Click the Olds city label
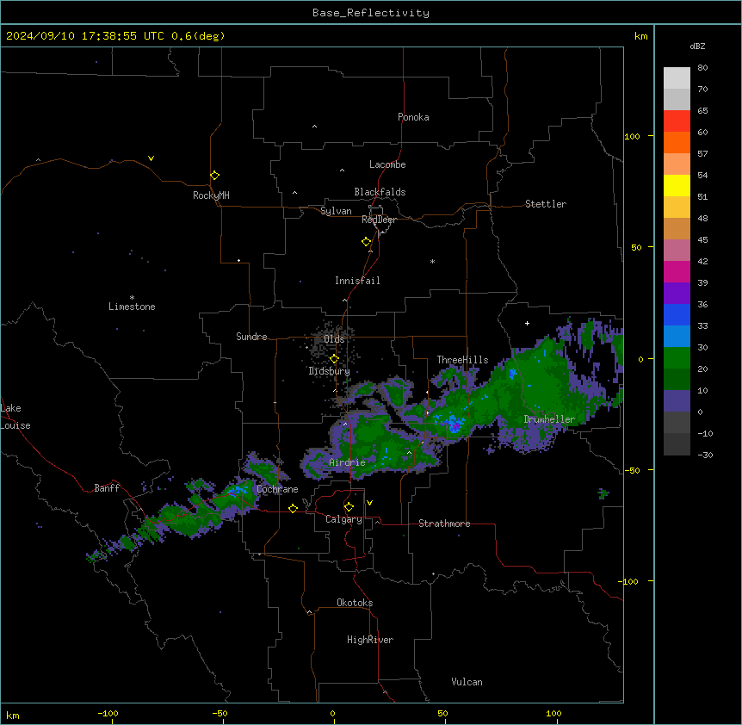Image resolution: width=742 pixels, height=725 pixels. tap(334, 339)
